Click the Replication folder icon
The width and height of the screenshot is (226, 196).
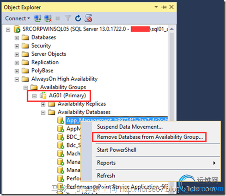[x=25, y=62]
